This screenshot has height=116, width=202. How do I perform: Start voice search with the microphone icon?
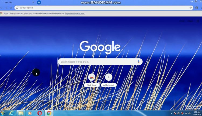(x=139, y=62)
